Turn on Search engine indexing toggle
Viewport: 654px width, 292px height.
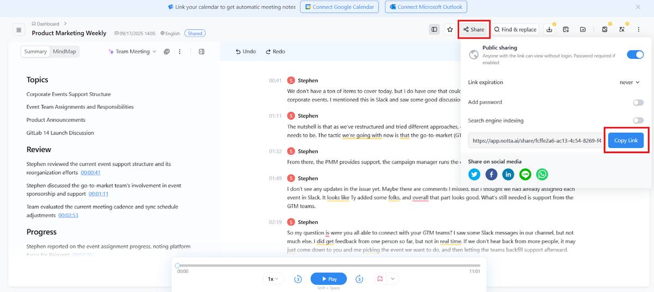(x=638, y=120)
